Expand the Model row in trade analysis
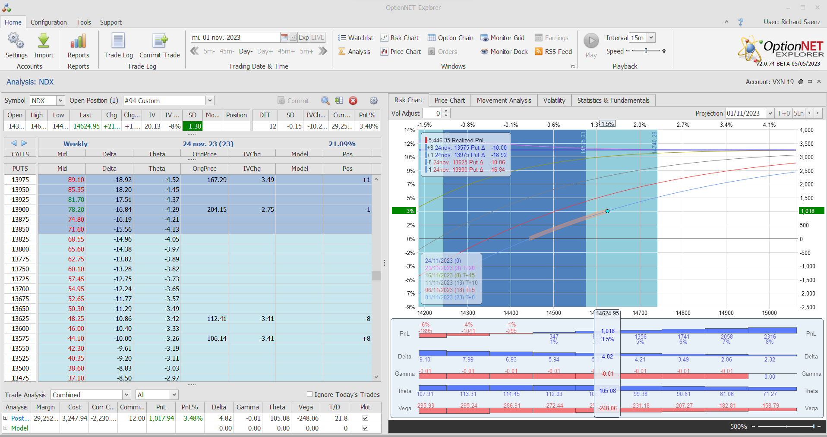The width and height of the screenshot is (827, 437). [6, 428]
